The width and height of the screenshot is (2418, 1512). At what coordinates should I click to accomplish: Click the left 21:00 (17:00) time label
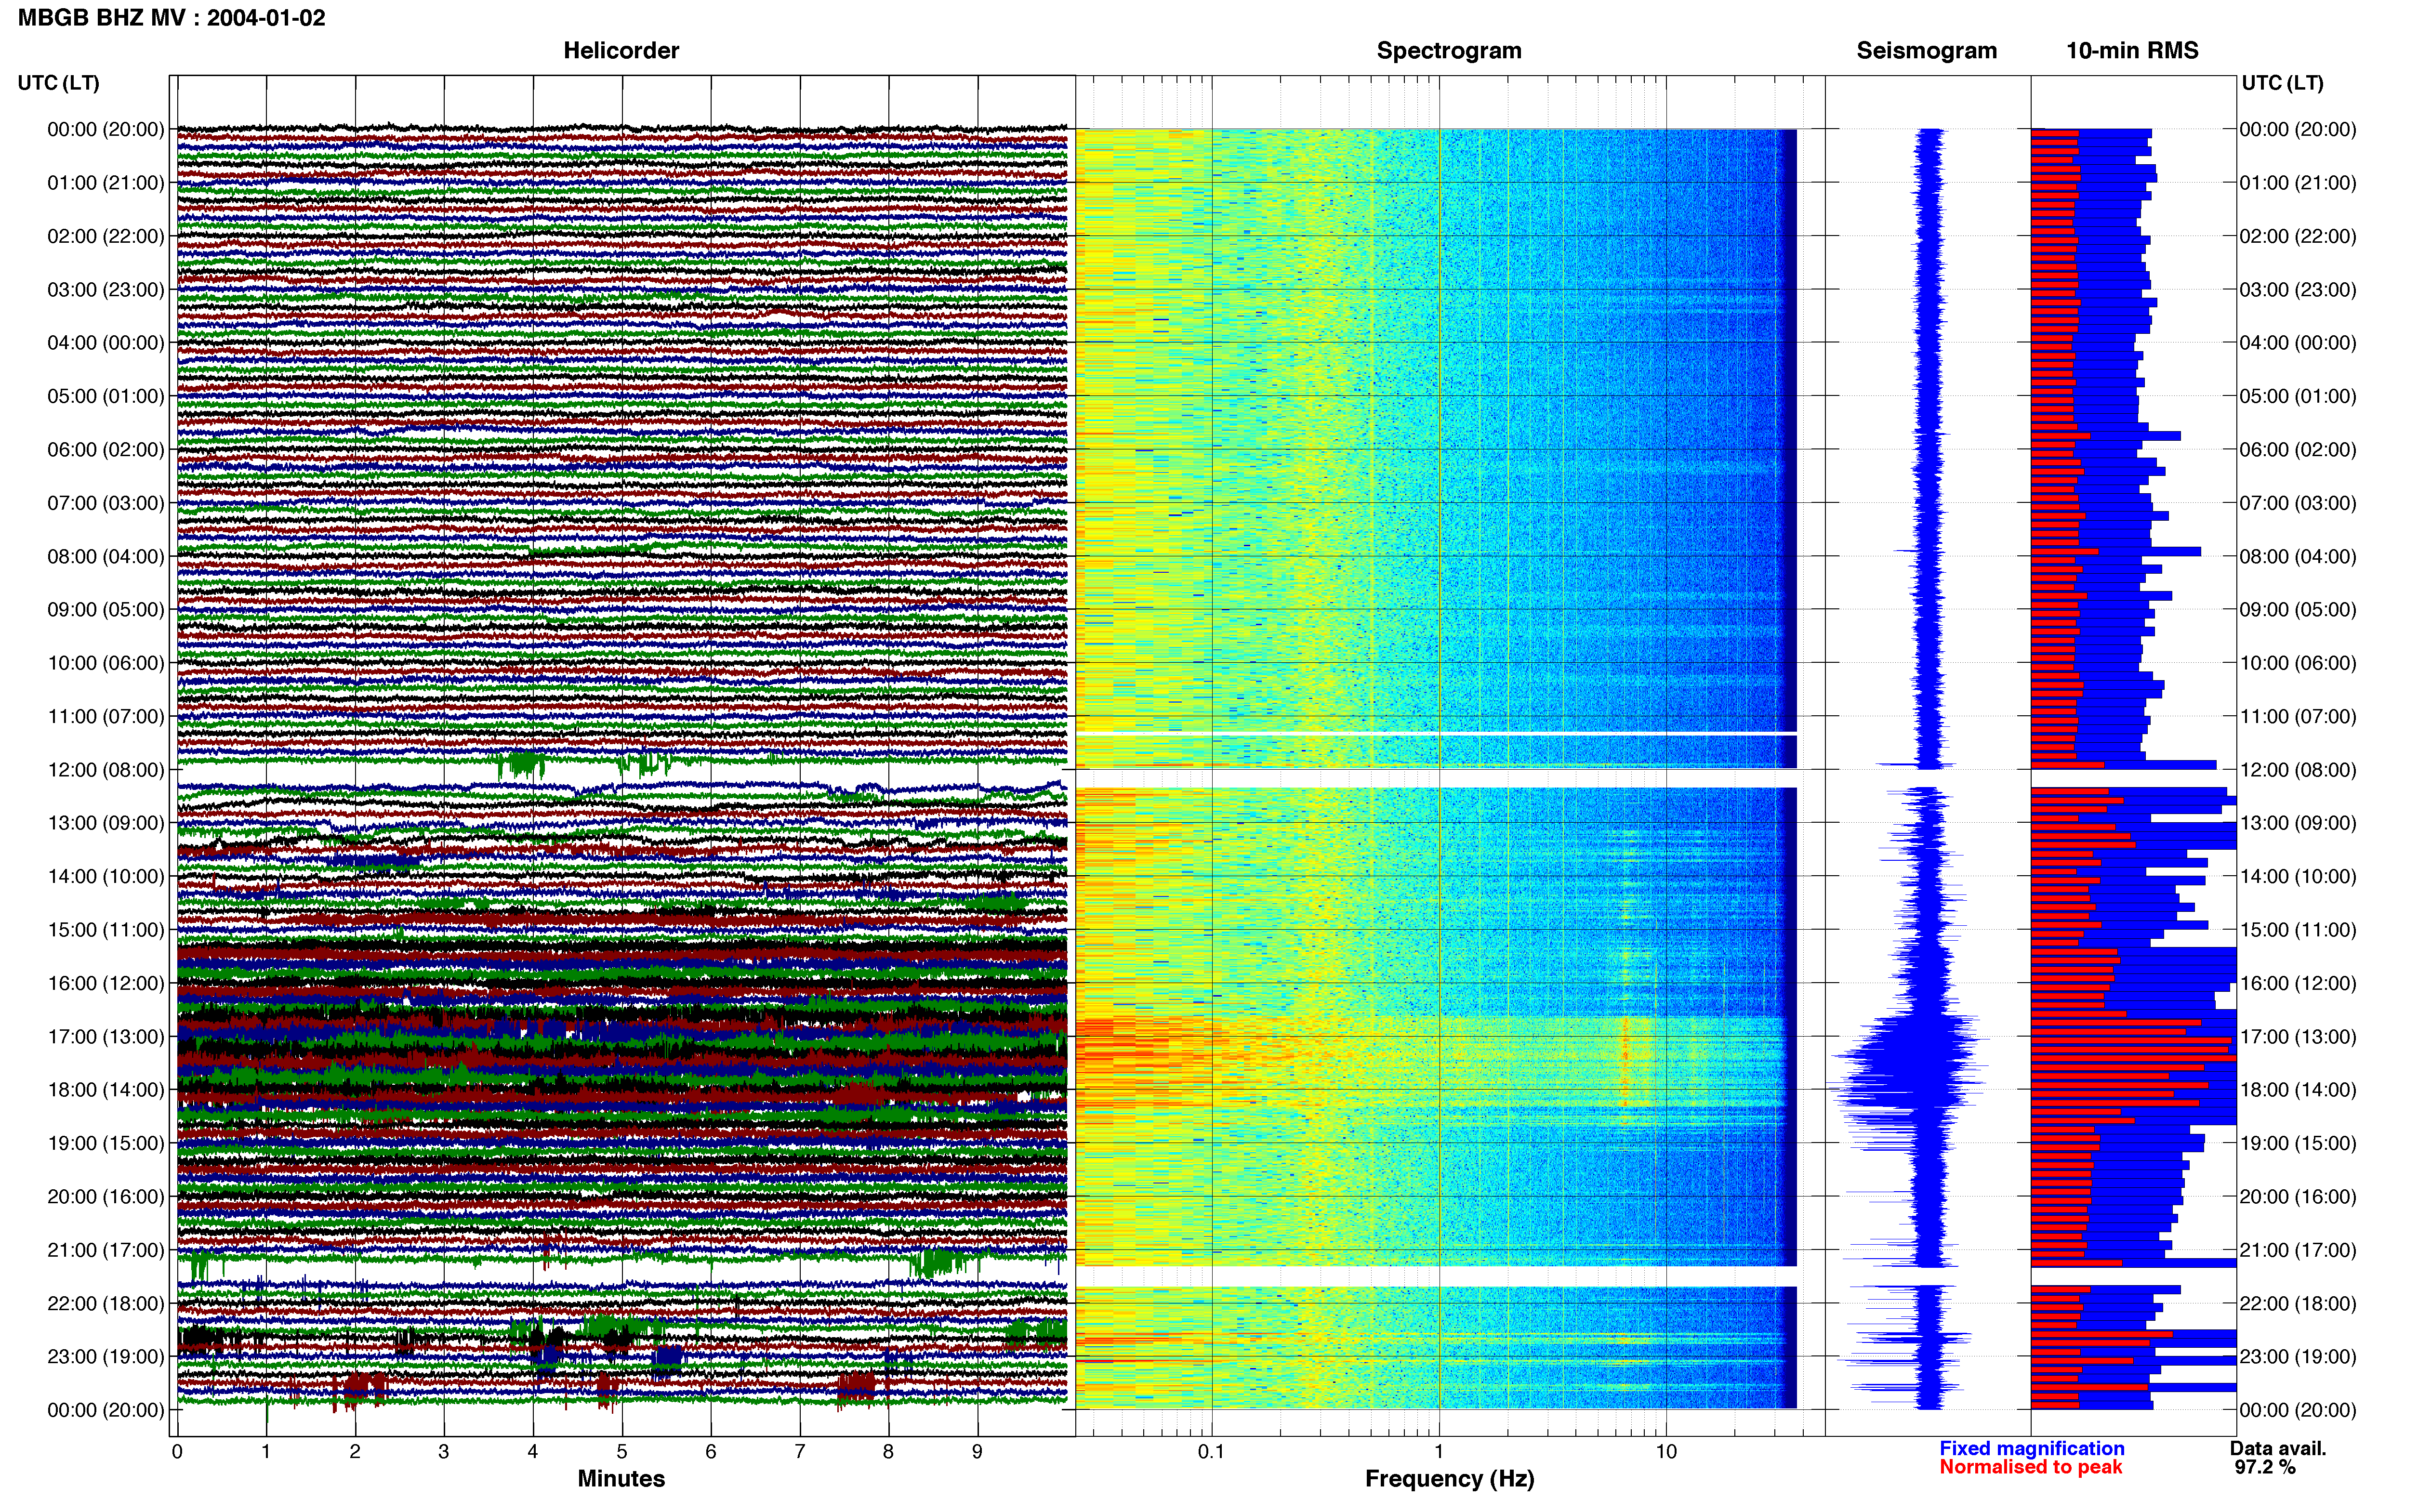coord(106,1250)
